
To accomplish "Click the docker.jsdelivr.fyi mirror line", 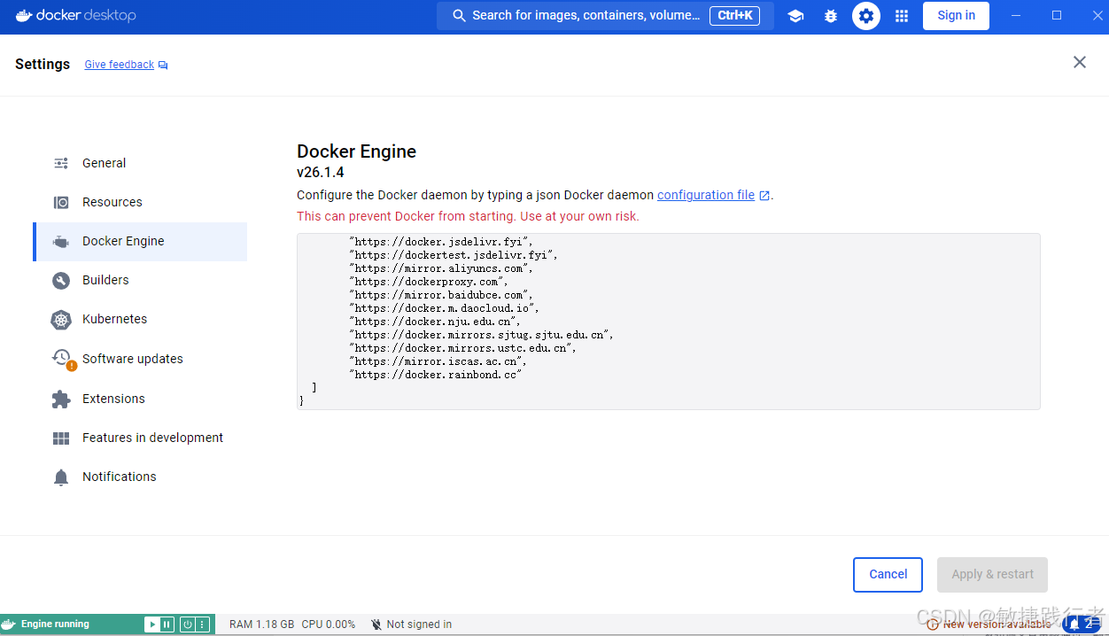I will (x=442, y=242).
